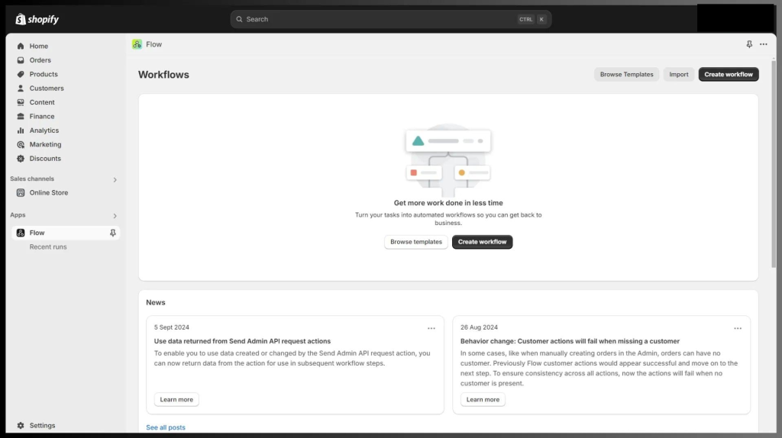Viewport: 782px width, 438px height.
Task: Expand the Apps section chevron
Action: (115, 216)
